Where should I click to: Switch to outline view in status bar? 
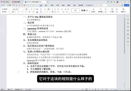tap(90, 89)
